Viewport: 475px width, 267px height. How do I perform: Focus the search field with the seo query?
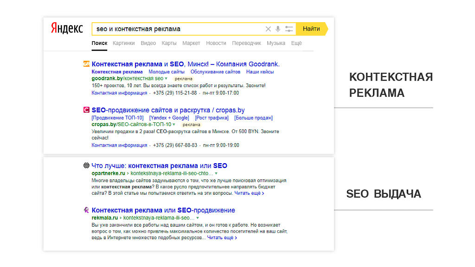[x=179, y=29]
